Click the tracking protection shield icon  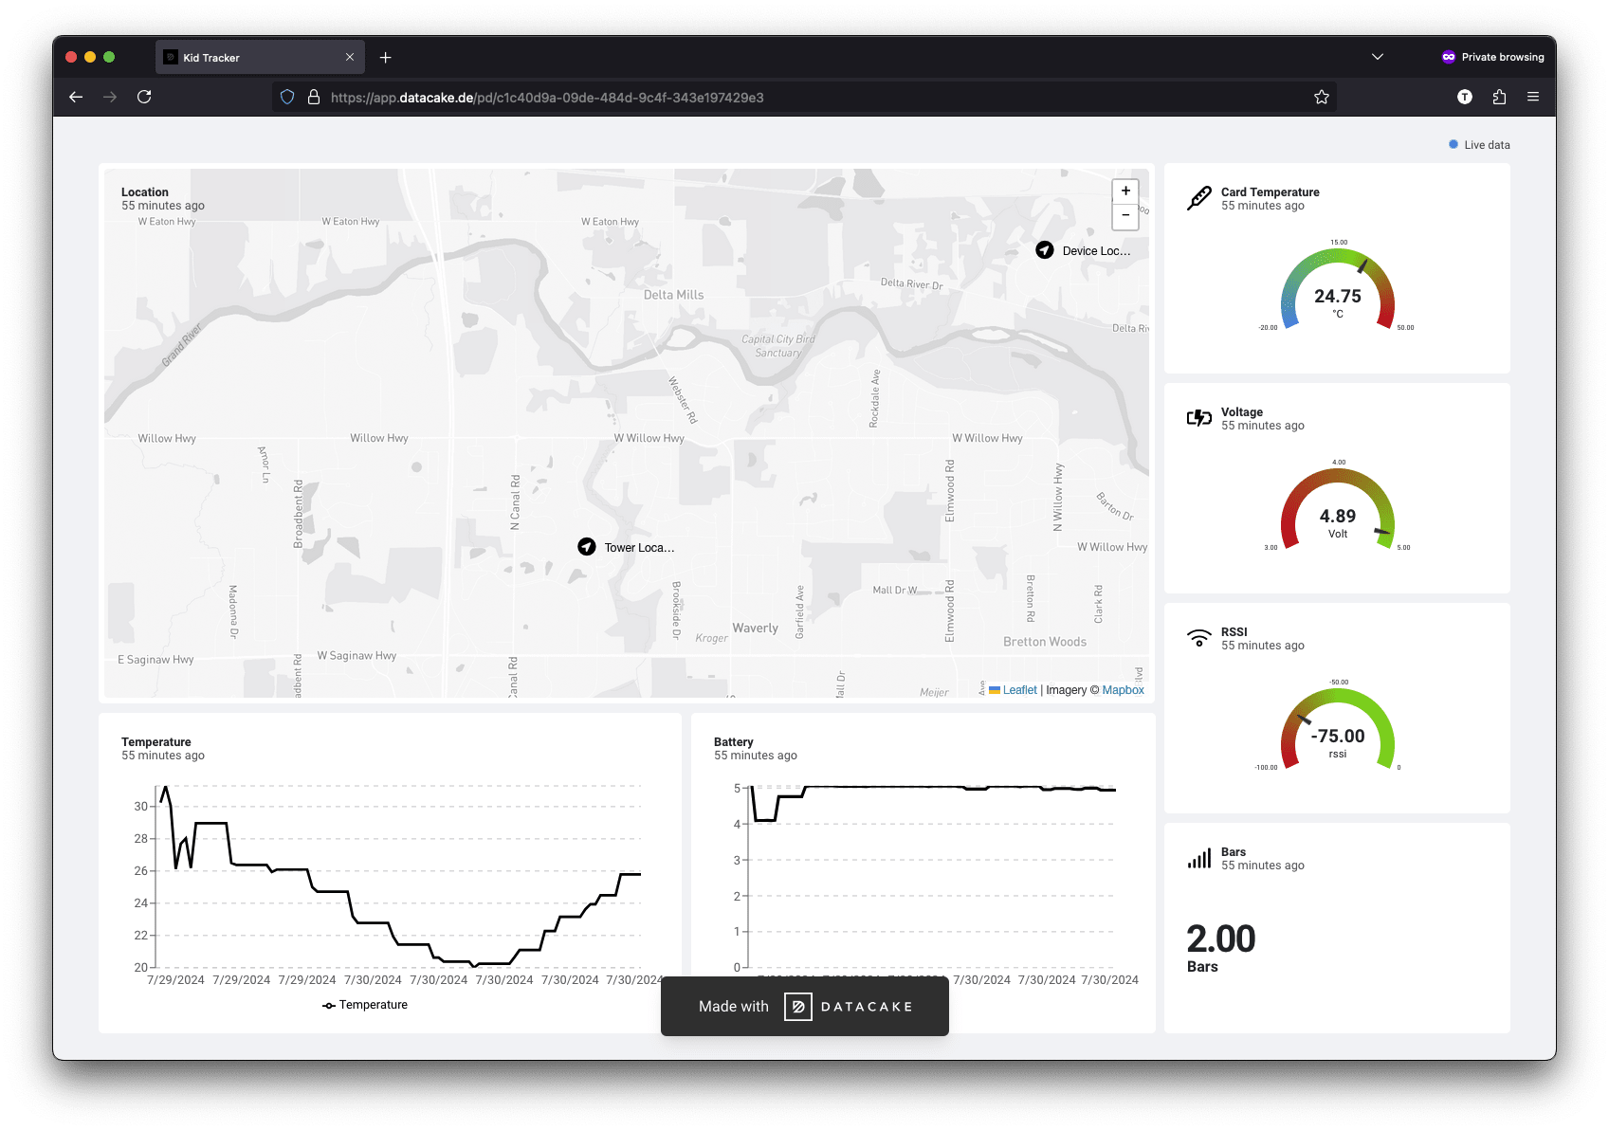287,97
